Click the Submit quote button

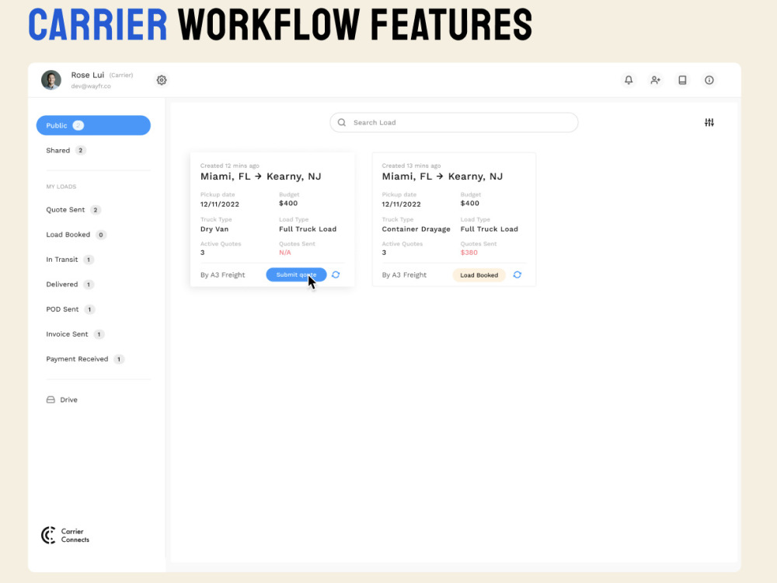[296, 274]
